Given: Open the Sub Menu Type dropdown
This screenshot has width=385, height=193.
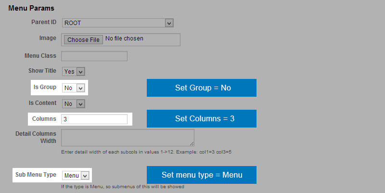Looking at the screenshot, I should click(x=76, y=176).
